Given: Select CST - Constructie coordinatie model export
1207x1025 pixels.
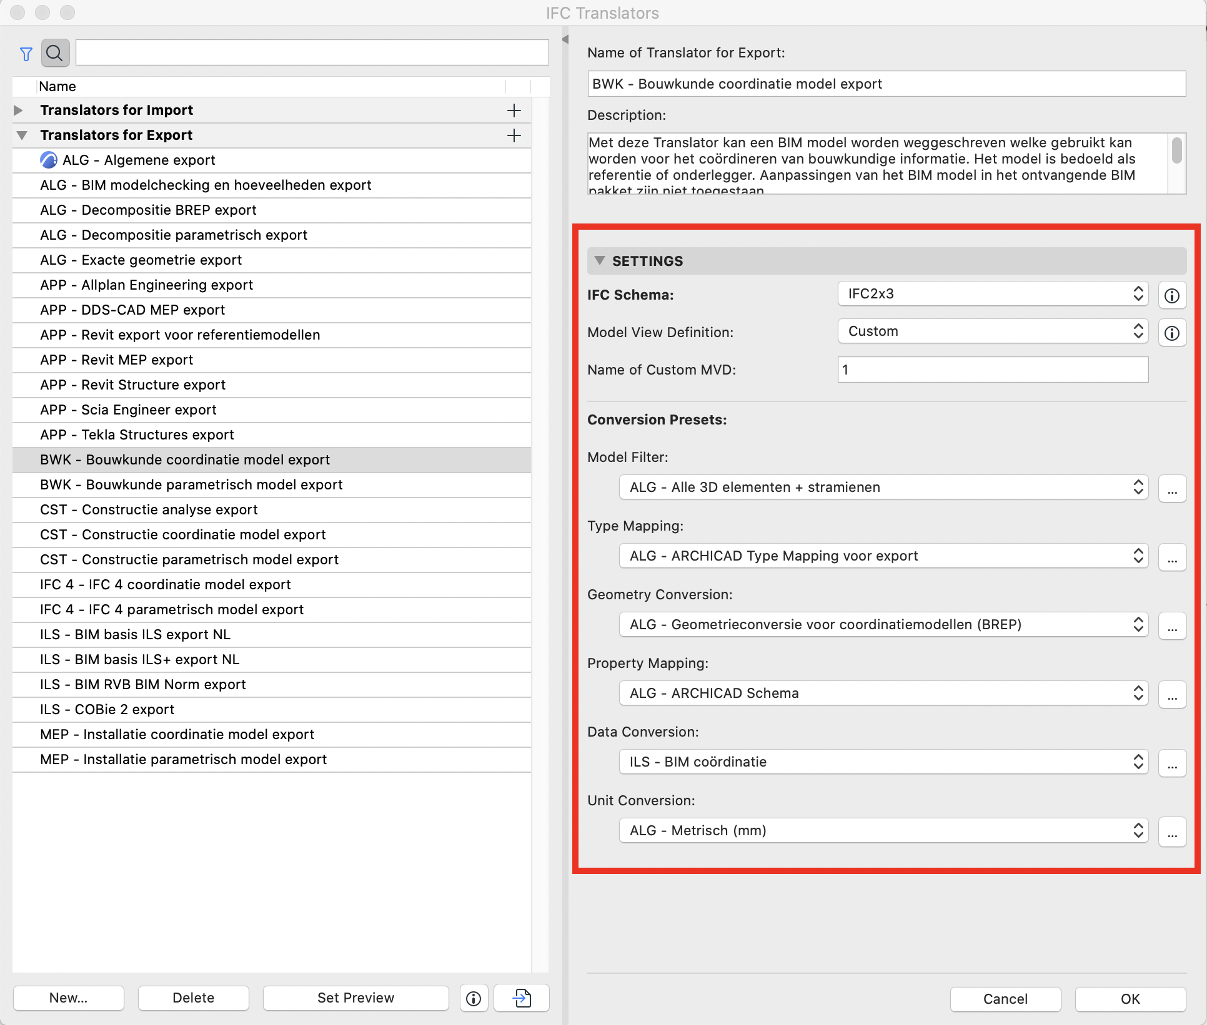Looking at the screenshot, I should point(272,535).
